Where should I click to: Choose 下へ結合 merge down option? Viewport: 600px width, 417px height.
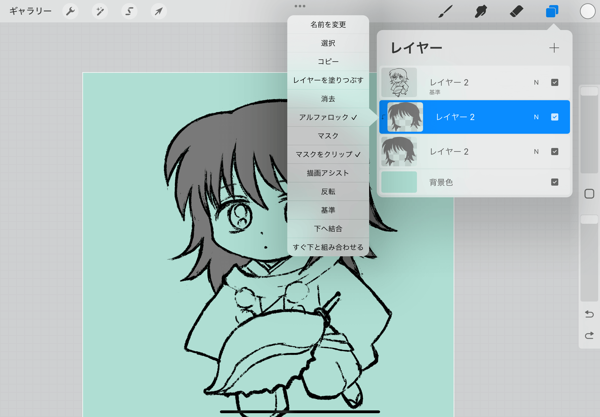(328, 229)
